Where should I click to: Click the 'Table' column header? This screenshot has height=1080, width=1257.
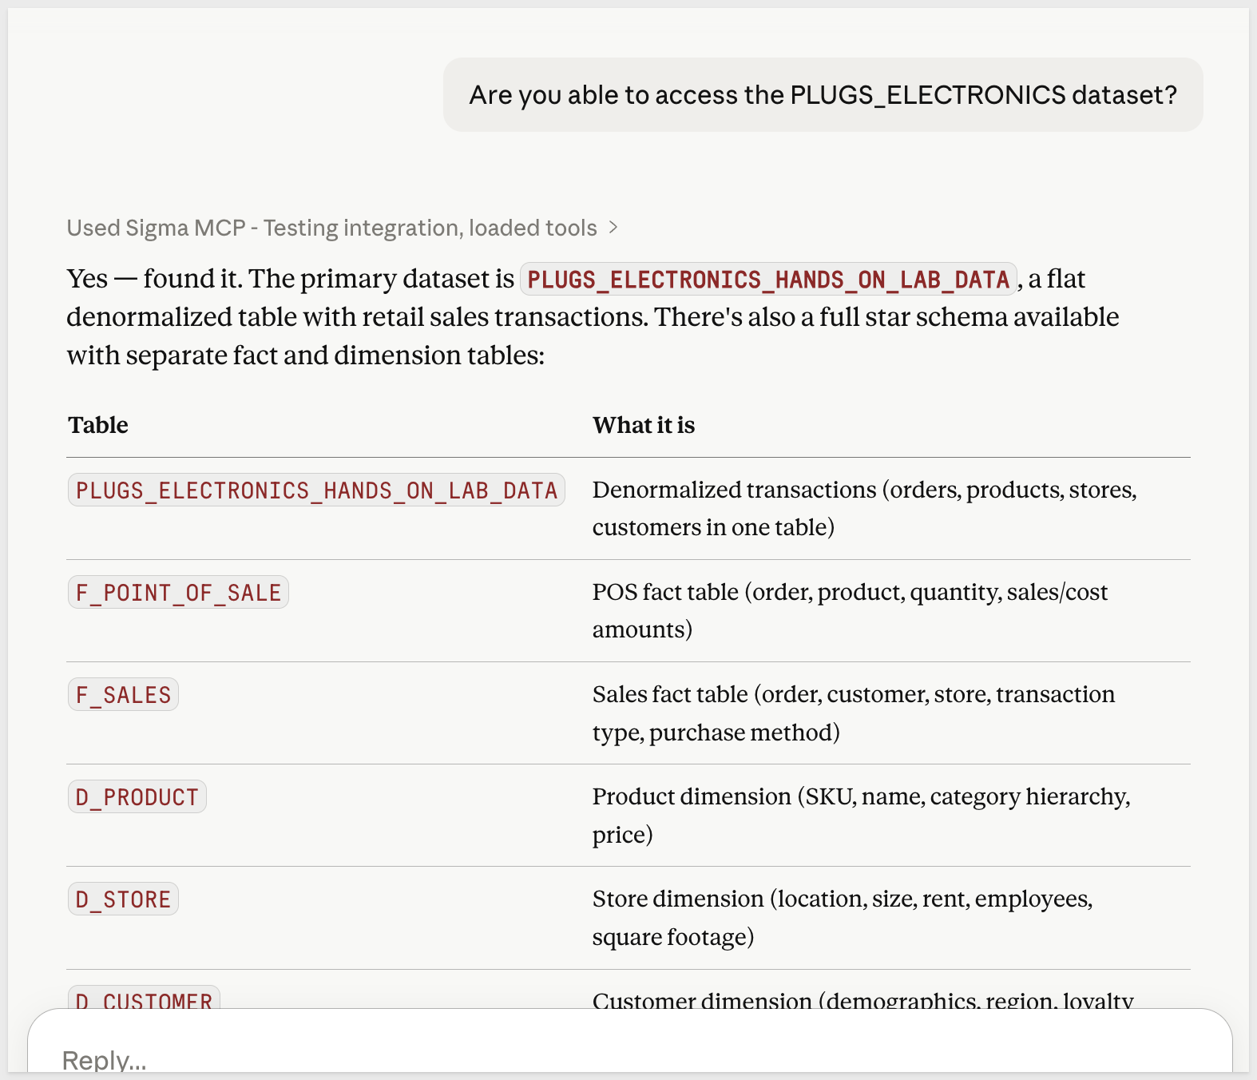[98, 425]
